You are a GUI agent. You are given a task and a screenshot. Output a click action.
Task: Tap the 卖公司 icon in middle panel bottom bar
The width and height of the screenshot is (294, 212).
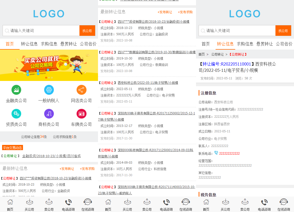tap(147, 202)
